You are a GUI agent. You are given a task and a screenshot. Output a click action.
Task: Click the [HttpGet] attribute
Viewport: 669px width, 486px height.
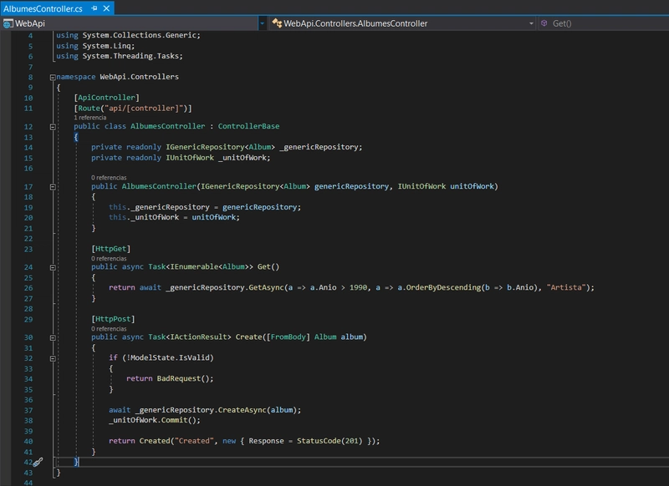tap(111, 249)
